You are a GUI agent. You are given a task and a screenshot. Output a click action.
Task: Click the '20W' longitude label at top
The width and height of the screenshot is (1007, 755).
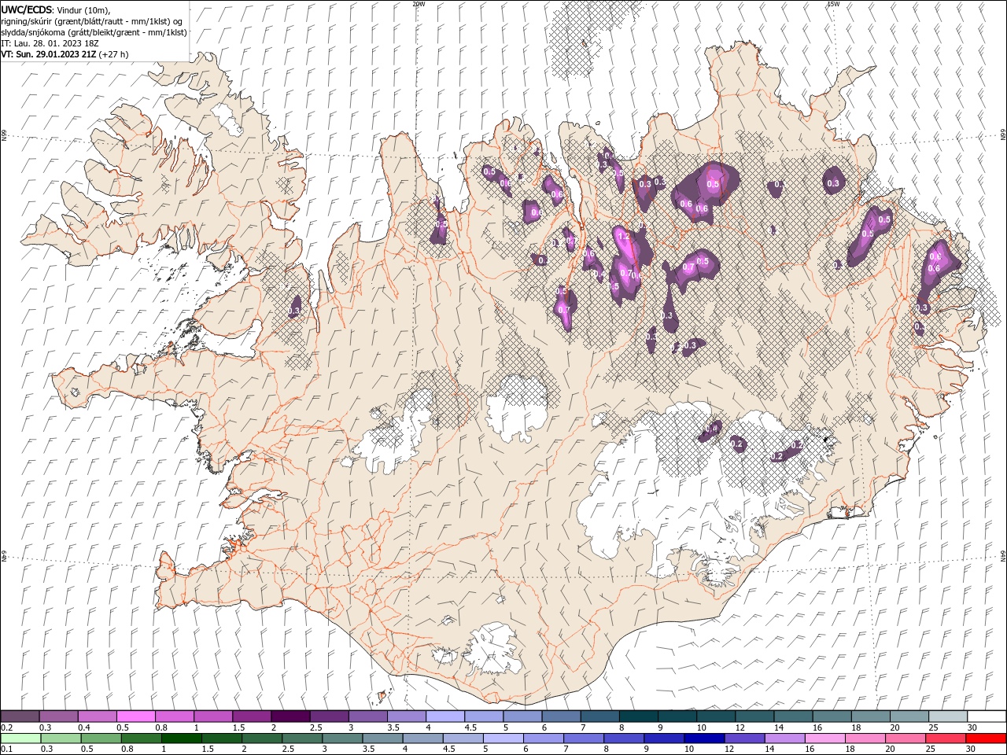tap(419, 4)
